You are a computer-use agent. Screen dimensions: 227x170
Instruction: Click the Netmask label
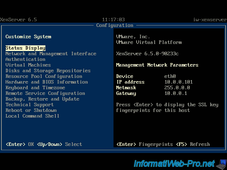pyautogui.click(x=126, y=87)
